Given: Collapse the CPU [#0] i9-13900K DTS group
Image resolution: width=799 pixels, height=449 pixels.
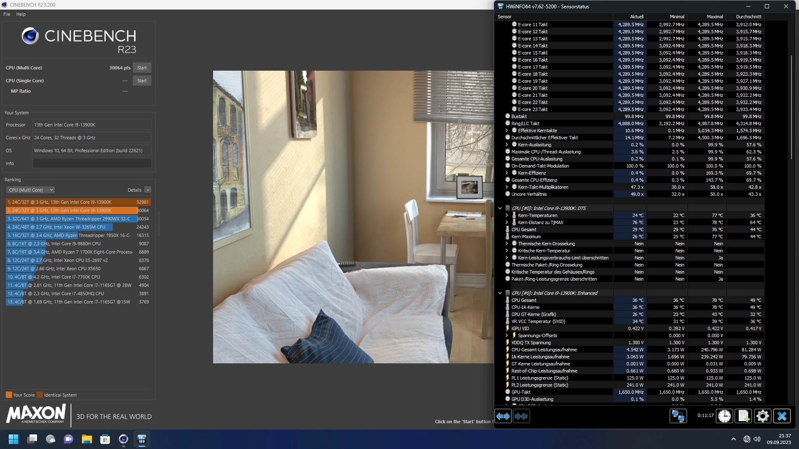Looking at the screenshot, I should click(500, 208).
